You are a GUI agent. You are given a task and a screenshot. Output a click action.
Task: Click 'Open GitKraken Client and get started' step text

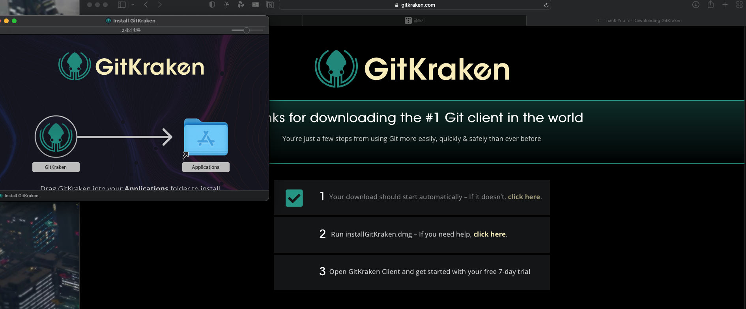[430, 272]
